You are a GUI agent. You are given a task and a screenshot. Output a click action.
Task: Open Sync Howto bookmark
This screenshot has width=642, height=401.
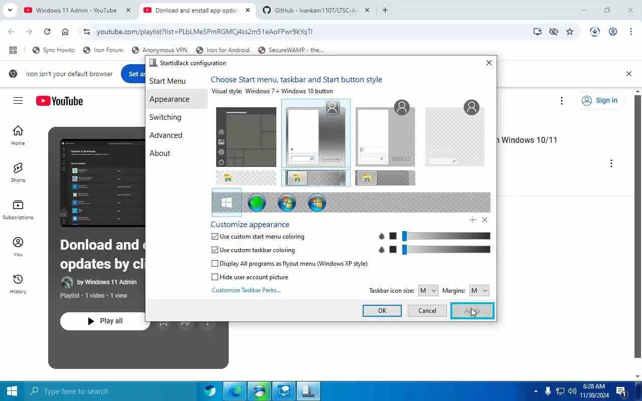coord(54,50)
